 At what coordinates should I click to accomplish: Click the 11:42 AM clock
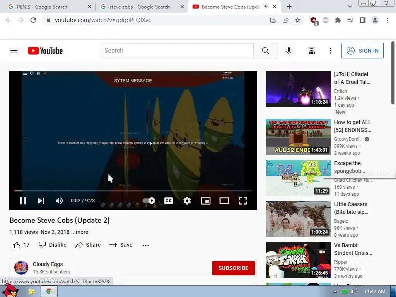375,292
